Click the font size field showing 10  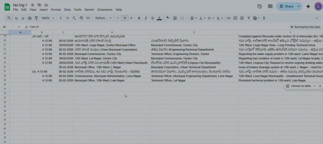click(125, 18)
